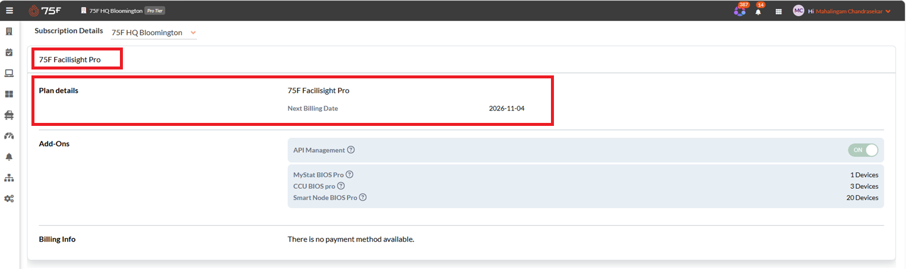Click 75F Facilisight Pro plan name value
This screenshot has height=269, width=906.
[x=318, y=91]
